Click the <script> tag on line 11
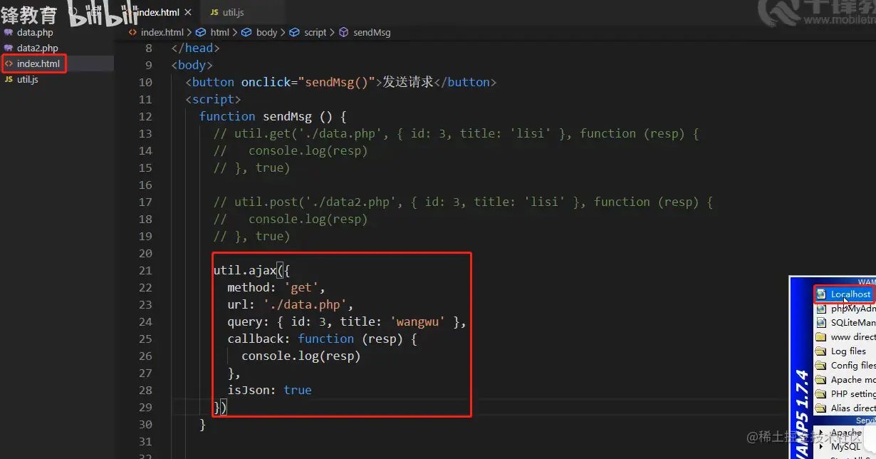 (213, 100)
